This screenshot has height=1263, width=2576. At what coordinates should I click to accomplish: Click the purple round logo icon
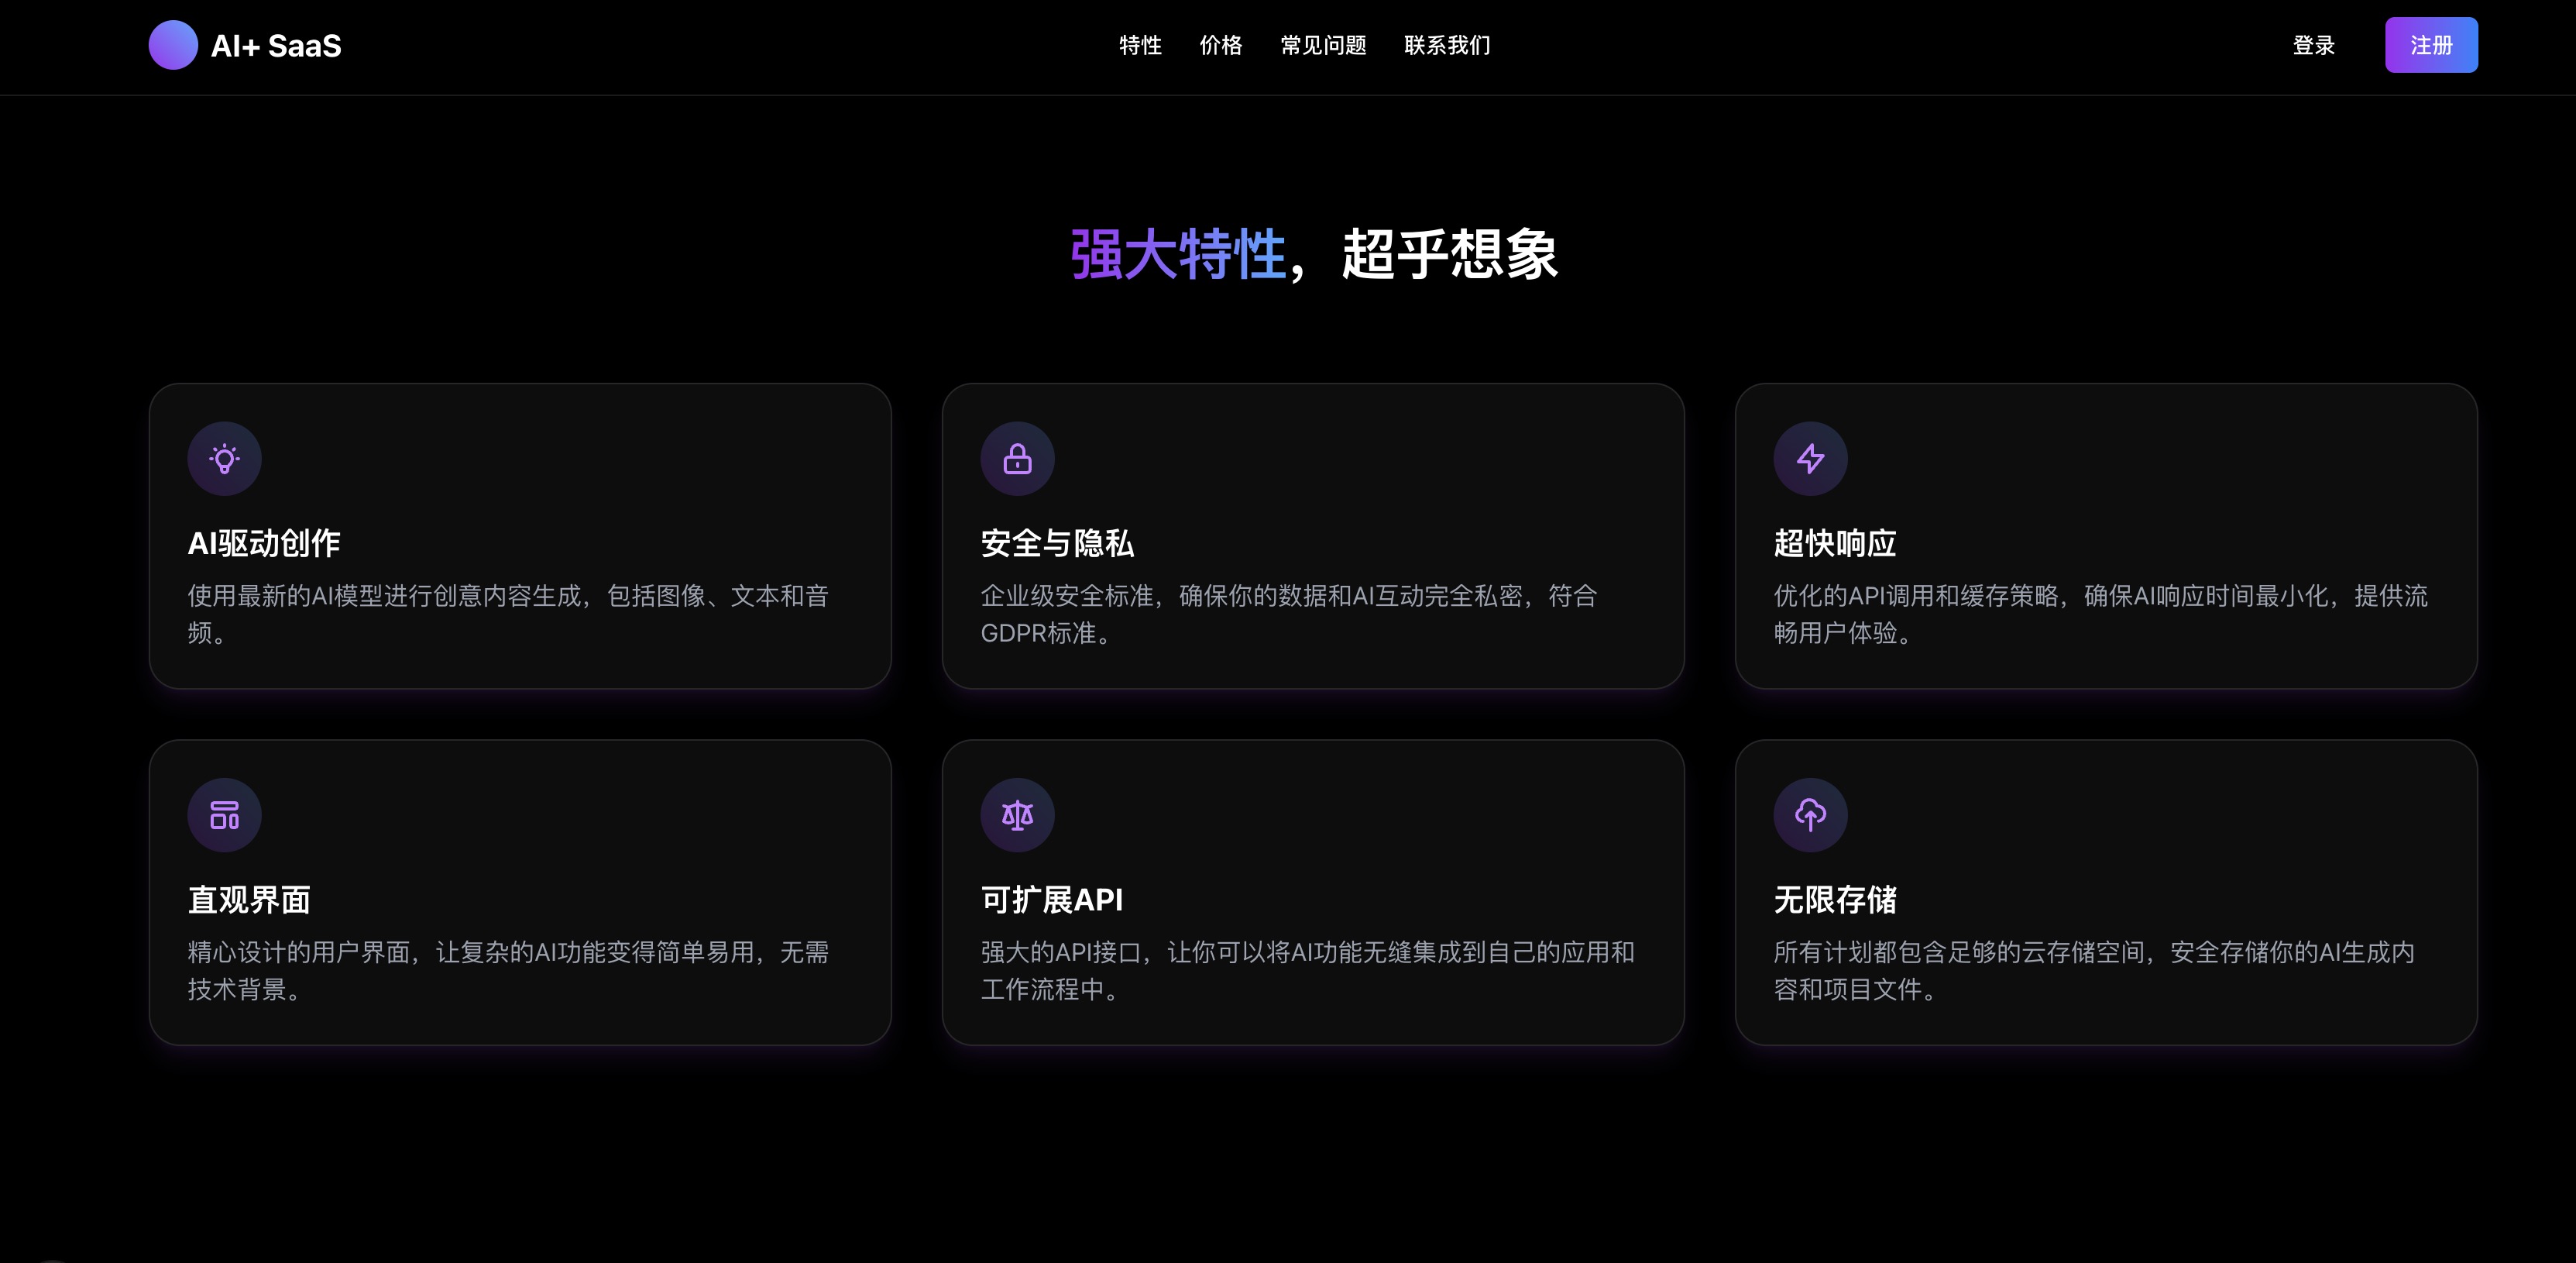click(x=173, y=45)
